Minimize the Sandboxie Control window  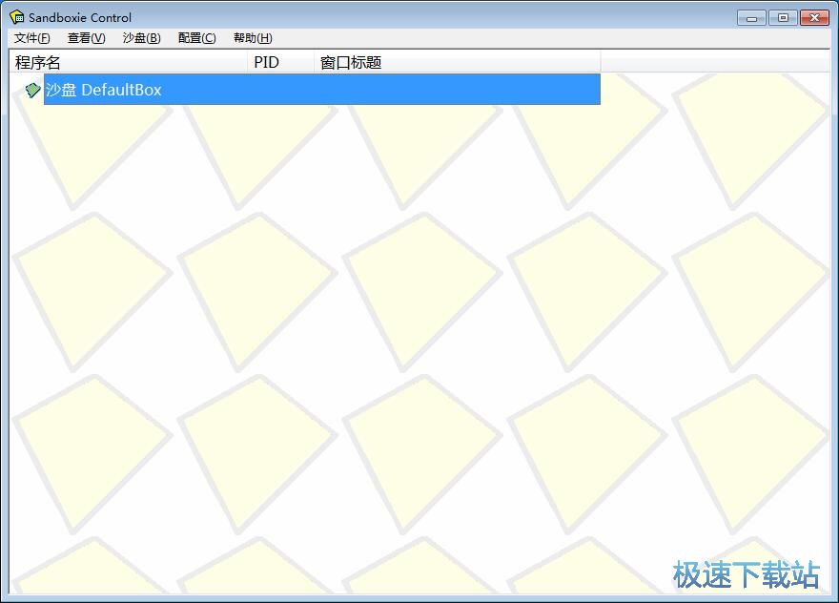(x=751, y=17)
